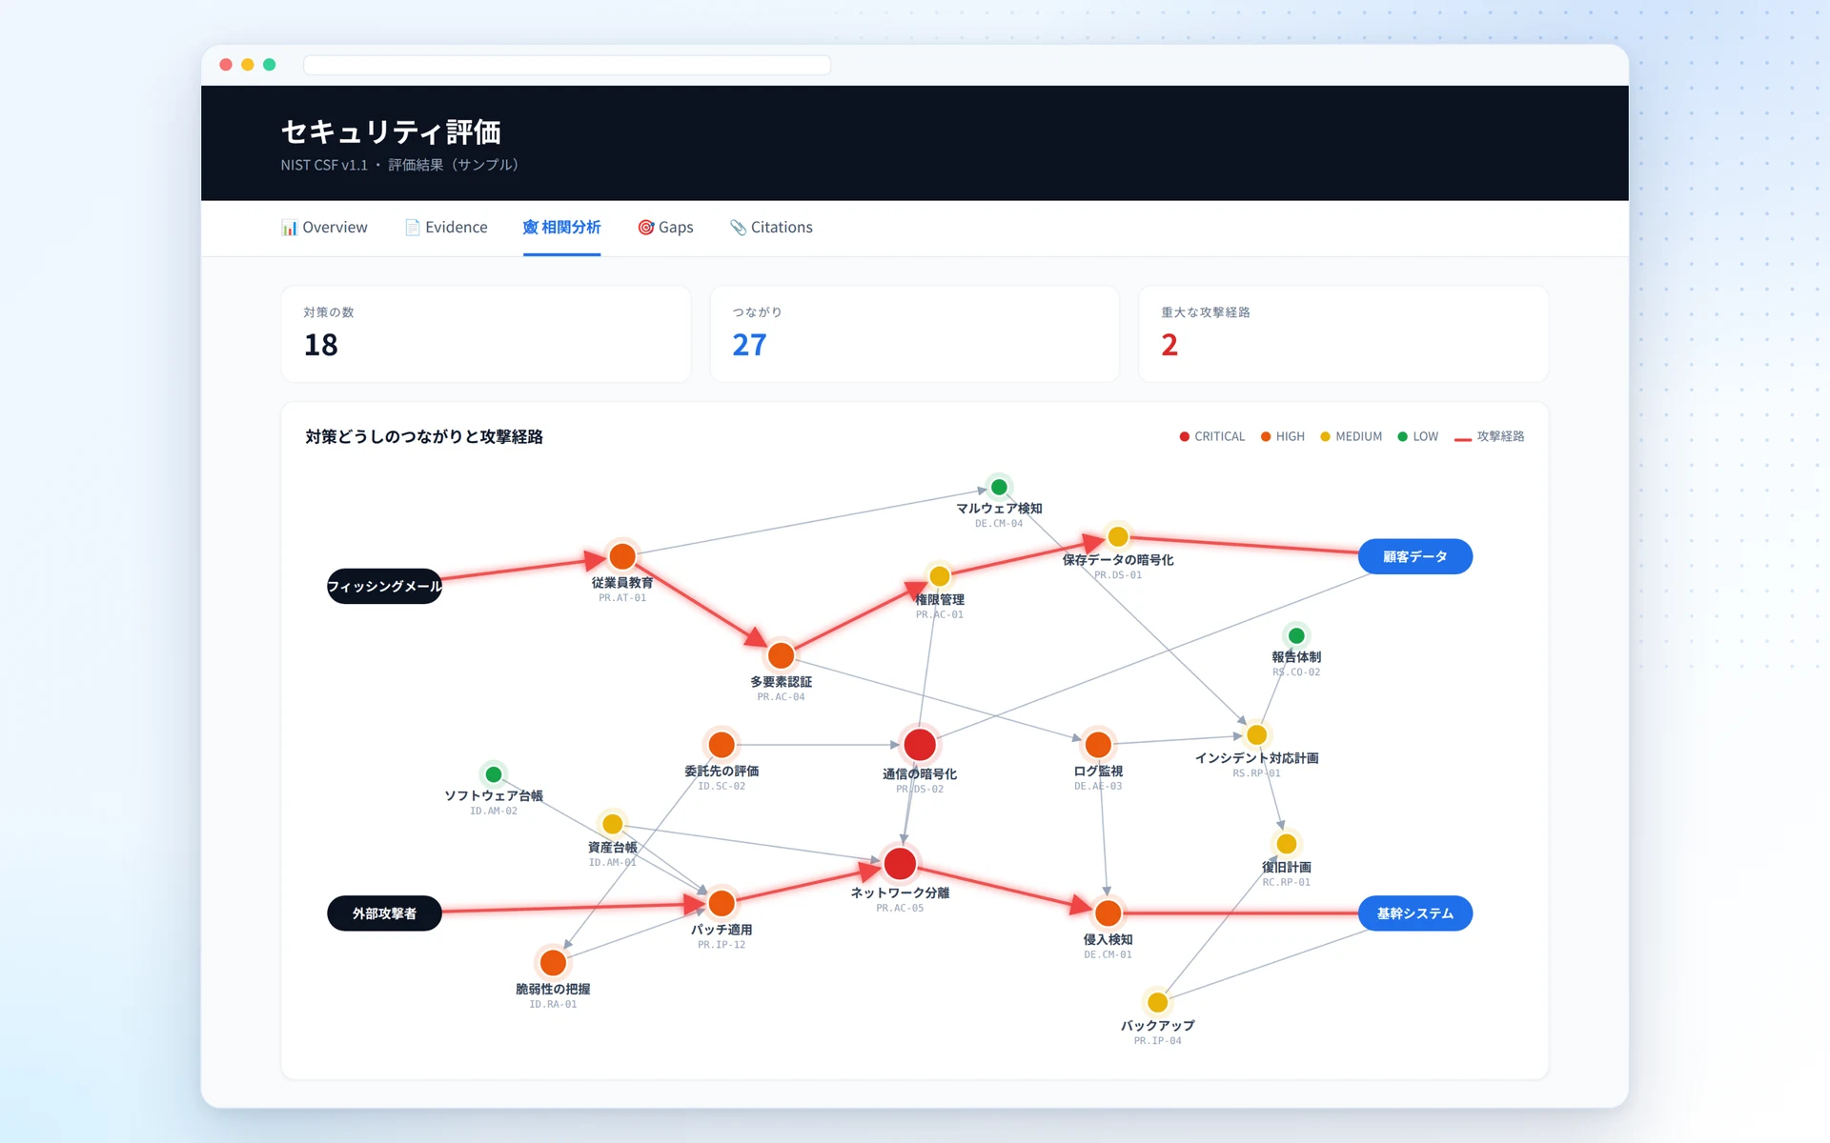
Task: Select the 従業員教育 node circle
Action: [x=622, y=556]
